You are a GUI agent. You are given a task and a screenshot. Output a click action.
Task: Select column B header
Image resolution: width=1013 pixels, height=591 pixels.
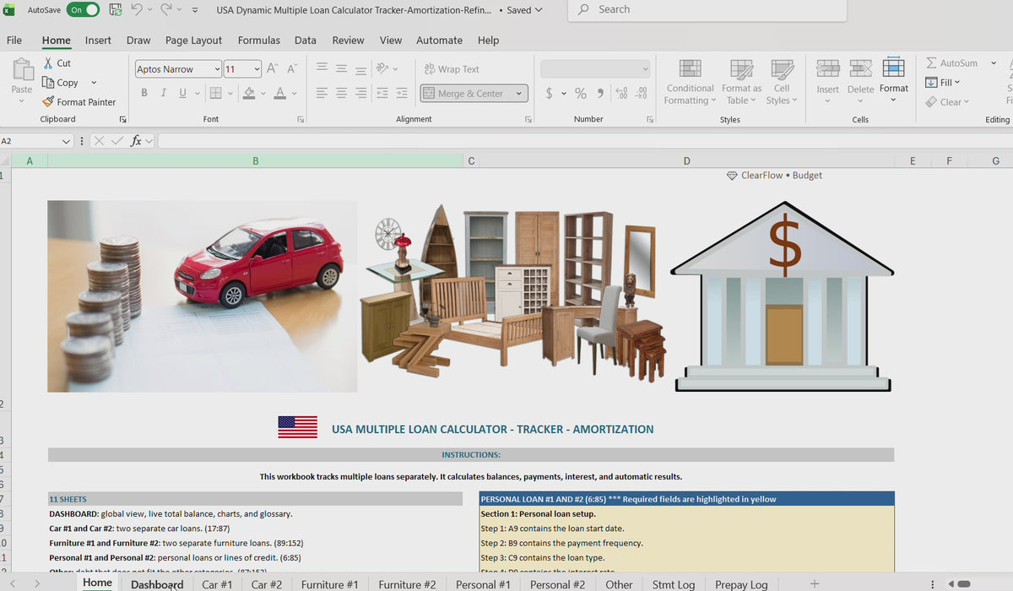tap(255, 160)
